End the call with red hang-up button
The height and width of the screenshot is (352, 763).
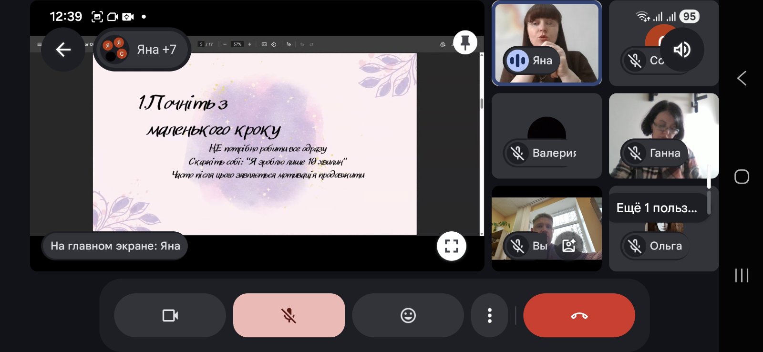pyautogui.click(x=579, y=315)
